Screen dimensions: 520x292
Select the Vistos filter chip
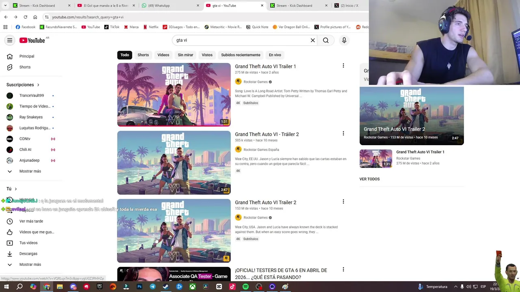[x=207, y=55]
